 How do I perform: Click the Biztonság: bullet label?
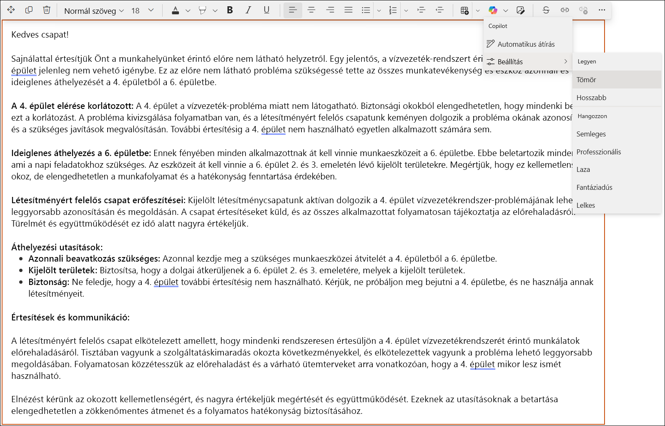49,282
